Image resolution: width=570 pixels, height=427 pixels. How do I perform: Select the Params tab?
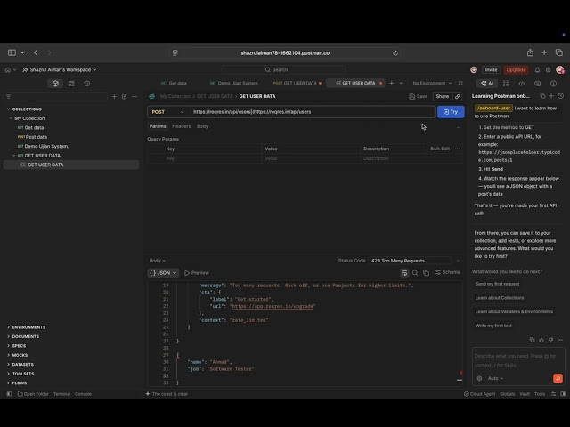[158, 126]
